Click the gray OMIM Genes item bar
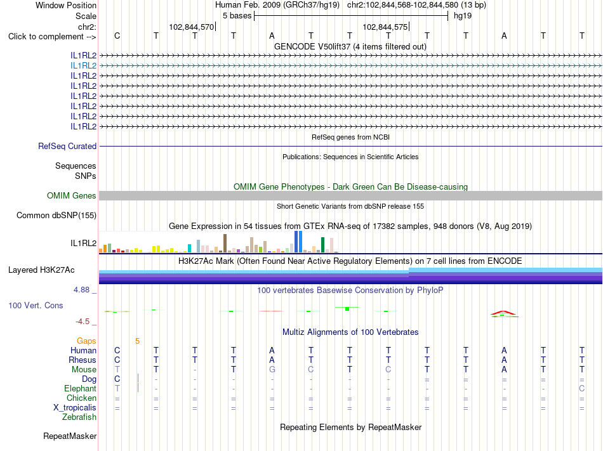This screenshot has width=603, height=451. (x=350, y=195)
